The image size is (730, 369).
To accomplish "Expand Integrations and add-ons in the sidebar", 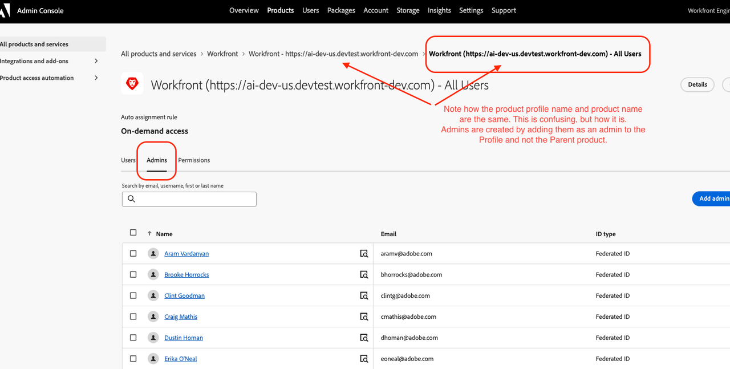I will click(x=96, y=61).
